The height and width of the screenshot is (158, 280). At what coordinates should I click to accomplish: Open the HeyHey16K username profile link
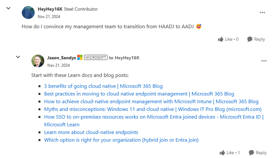point(50,9)
